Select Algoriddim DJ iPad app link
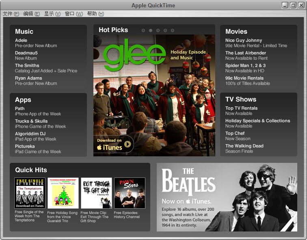 click(30, 134)
